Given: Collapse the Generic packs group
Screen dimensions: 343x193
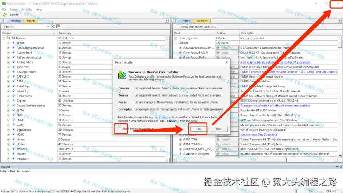Looking at the screenshot, I should click(176, 43).
